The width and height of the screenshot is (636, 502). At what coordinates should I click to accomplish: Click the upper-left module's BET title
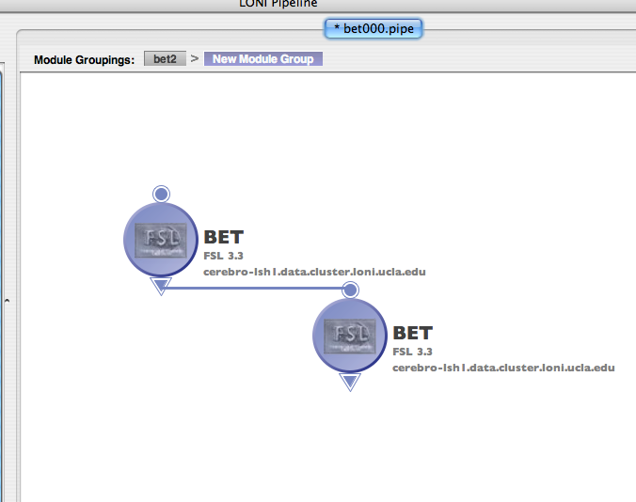(x=224, y=238)
